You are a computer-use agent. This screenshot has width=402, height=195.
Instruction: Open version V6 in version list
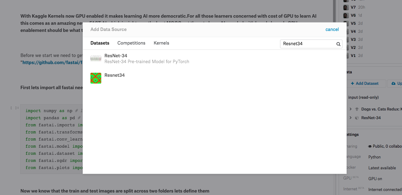353,15
